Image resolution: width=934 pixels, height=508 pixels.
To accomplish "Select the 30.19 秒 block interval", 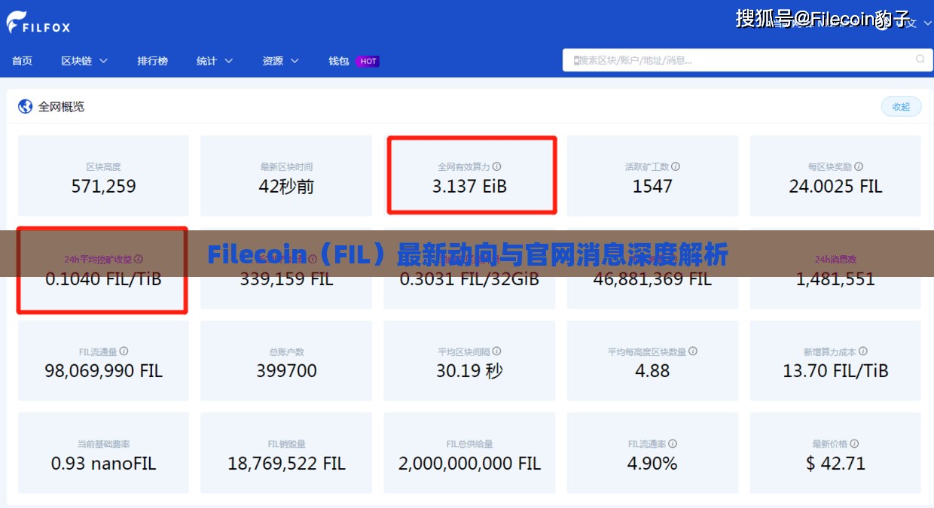I will click(x=470, y=371).
